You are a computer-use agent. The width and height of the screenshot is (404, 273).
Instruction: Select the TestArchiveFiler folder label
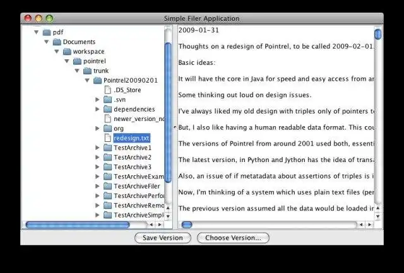137,186
